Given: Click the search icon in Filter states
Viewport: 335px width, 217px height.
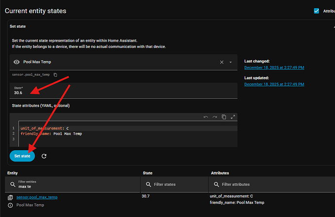Looking at the screenshot, I should [x=149, y=185].
